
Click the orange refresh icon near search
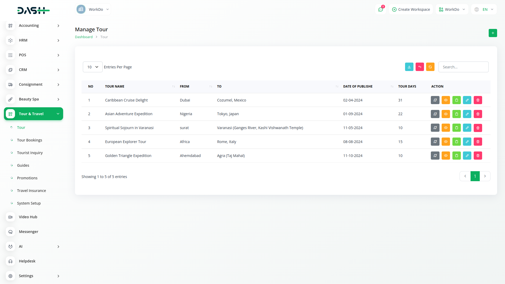[x=430, y=67]
